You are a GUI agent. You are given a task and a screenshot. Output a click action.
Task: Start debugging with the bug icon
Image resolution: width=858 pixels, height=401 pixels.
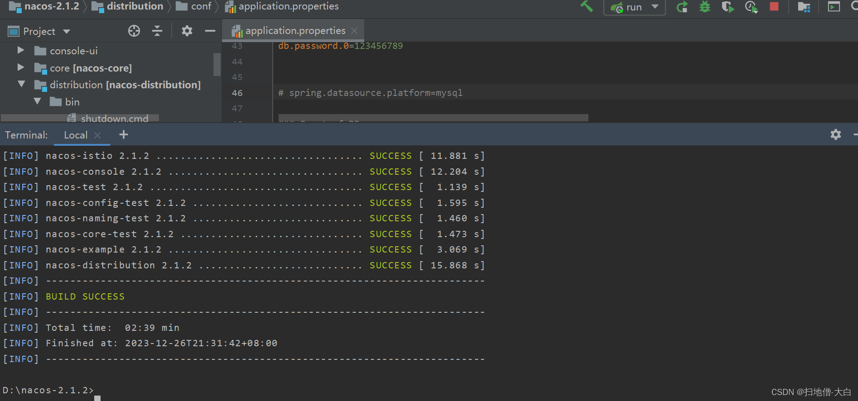(705, 7)
